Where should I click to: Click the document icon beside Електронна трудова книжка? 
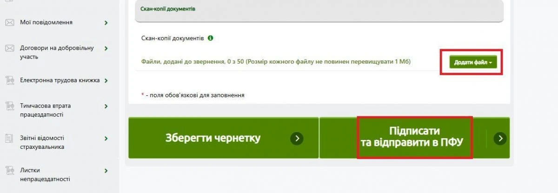[x=9, y=80]
